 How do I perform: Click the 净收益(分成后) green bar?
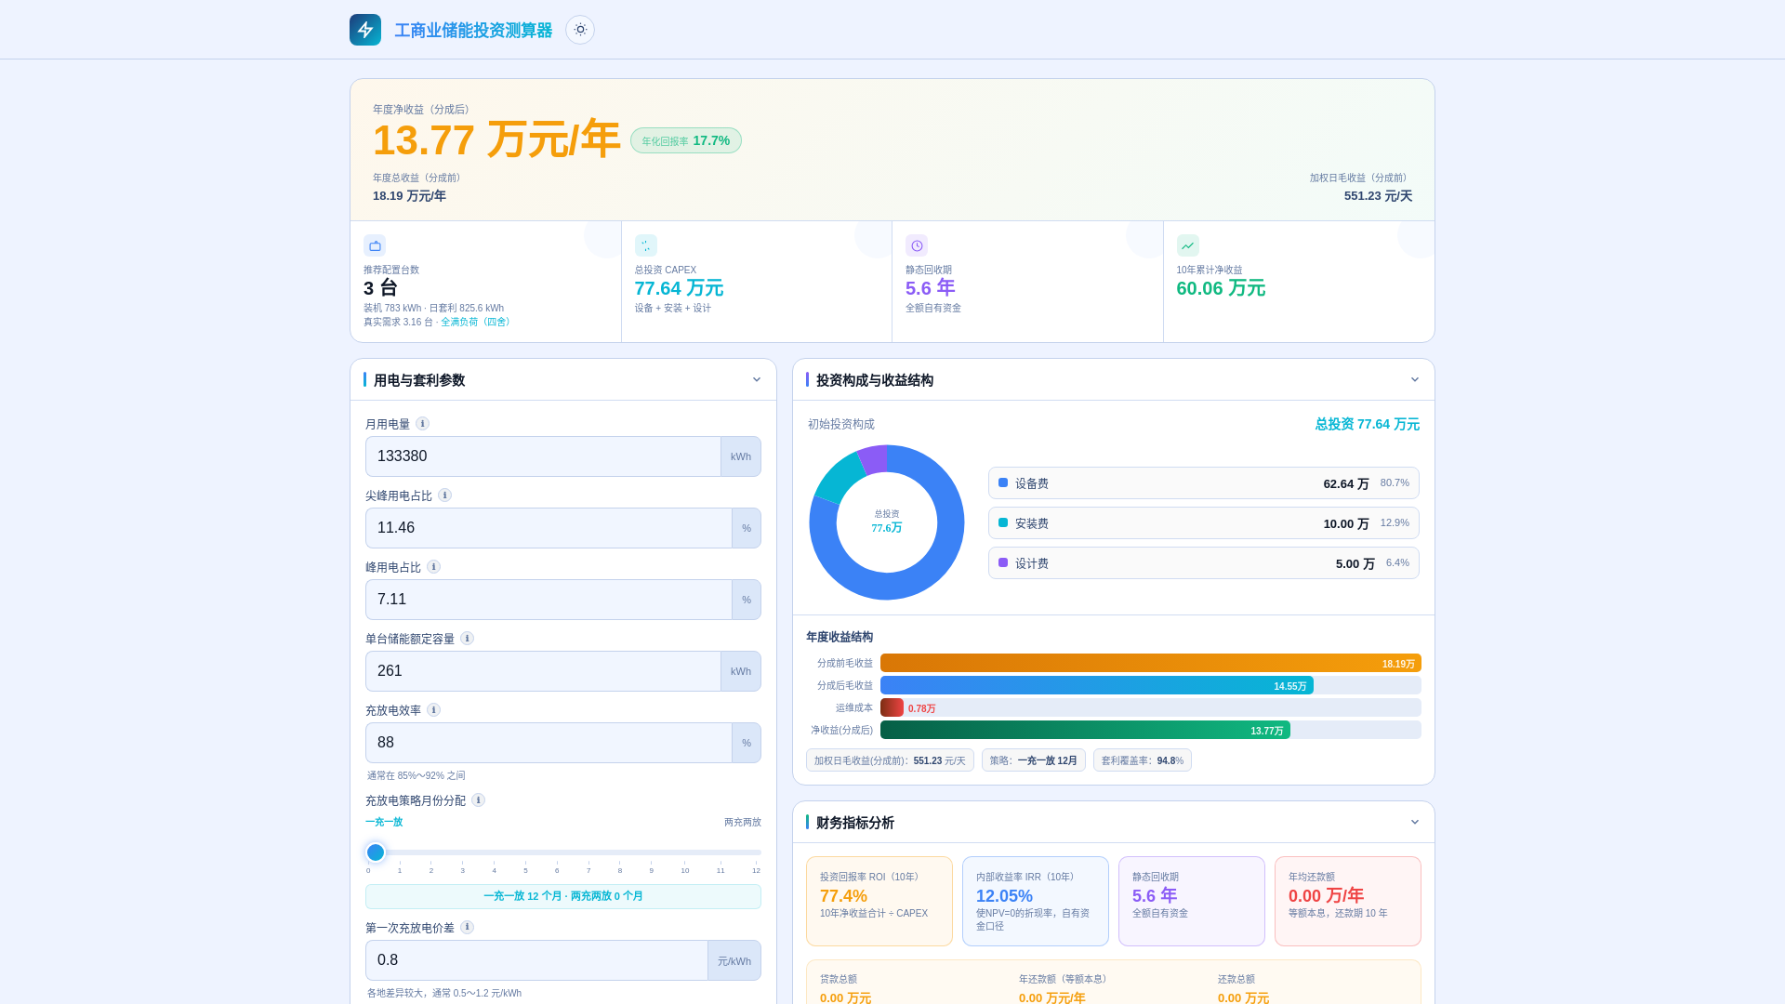[1085, 730]
